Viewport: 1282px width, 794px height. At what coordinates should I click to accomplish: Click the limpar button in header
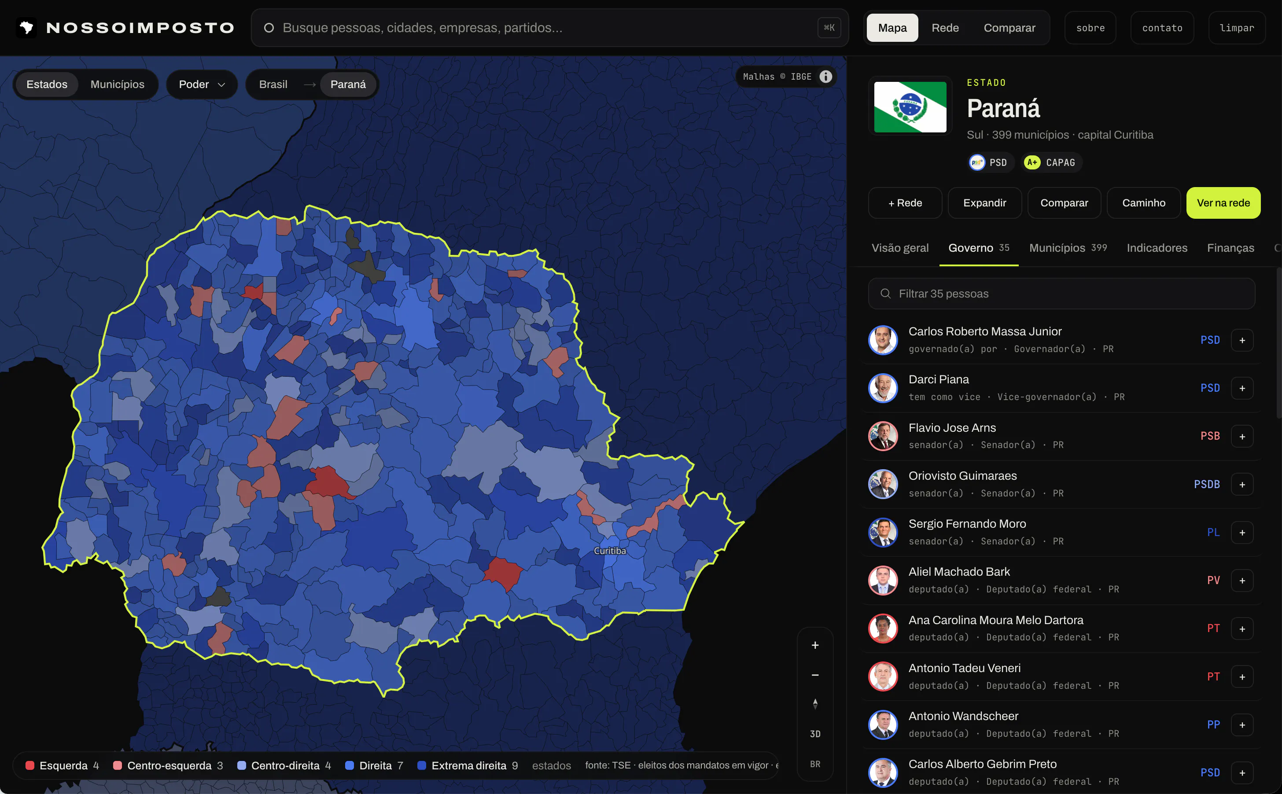pyautogui.click(x=1237, y=28)
